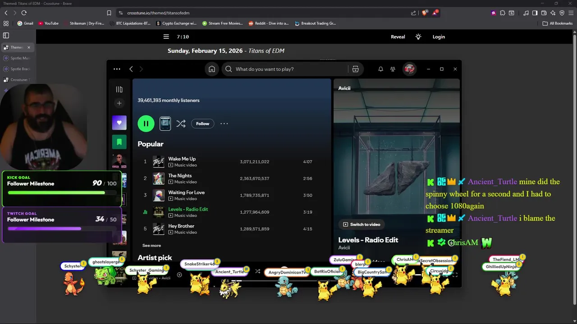Image resolution: width=577 pixels, height=324 pixels.
Task: Share this page from the address bar
Action: coord(413,13)
